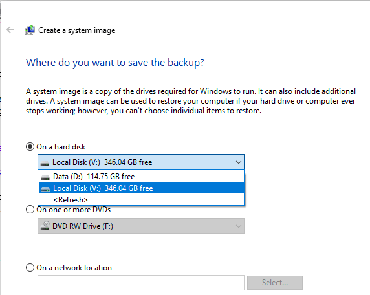
Task: Select On one or more DVDs option
Action: pos(30,210)
